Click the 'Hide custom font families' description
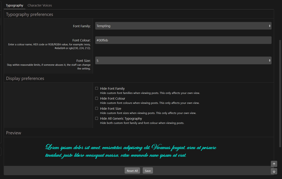The height and width of the screenshot is (179, 282). 150,93
